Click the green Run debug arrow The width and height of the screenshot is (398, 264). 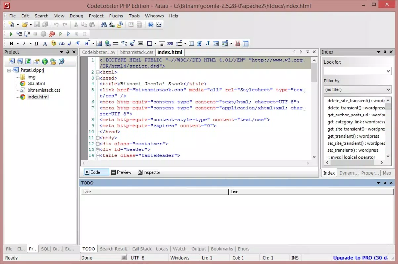tap(11, 34)
